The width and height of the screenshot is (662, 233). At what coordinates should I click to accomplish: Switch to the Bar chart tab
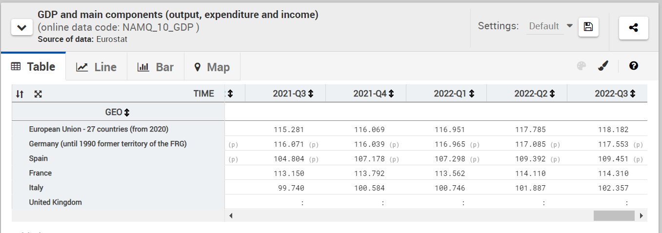pyautogui.click(x=156, y=67)
